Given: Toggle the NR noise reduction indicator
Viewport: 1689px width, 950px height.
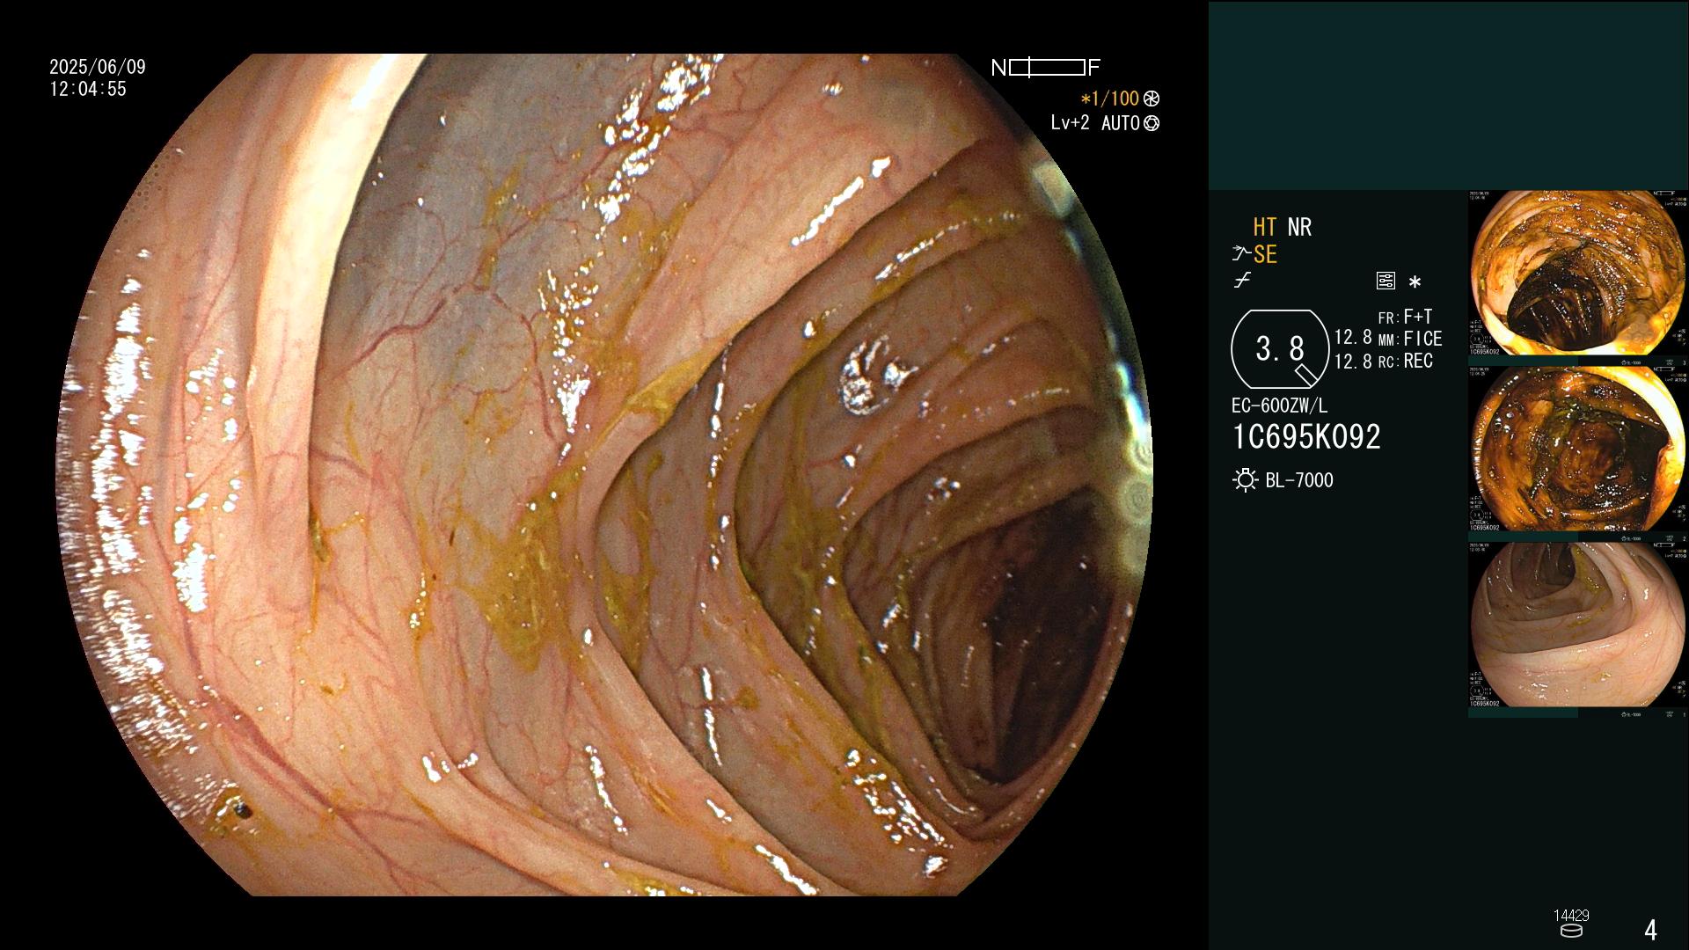Looking at the screenshot, I should tap(1299, 227).
